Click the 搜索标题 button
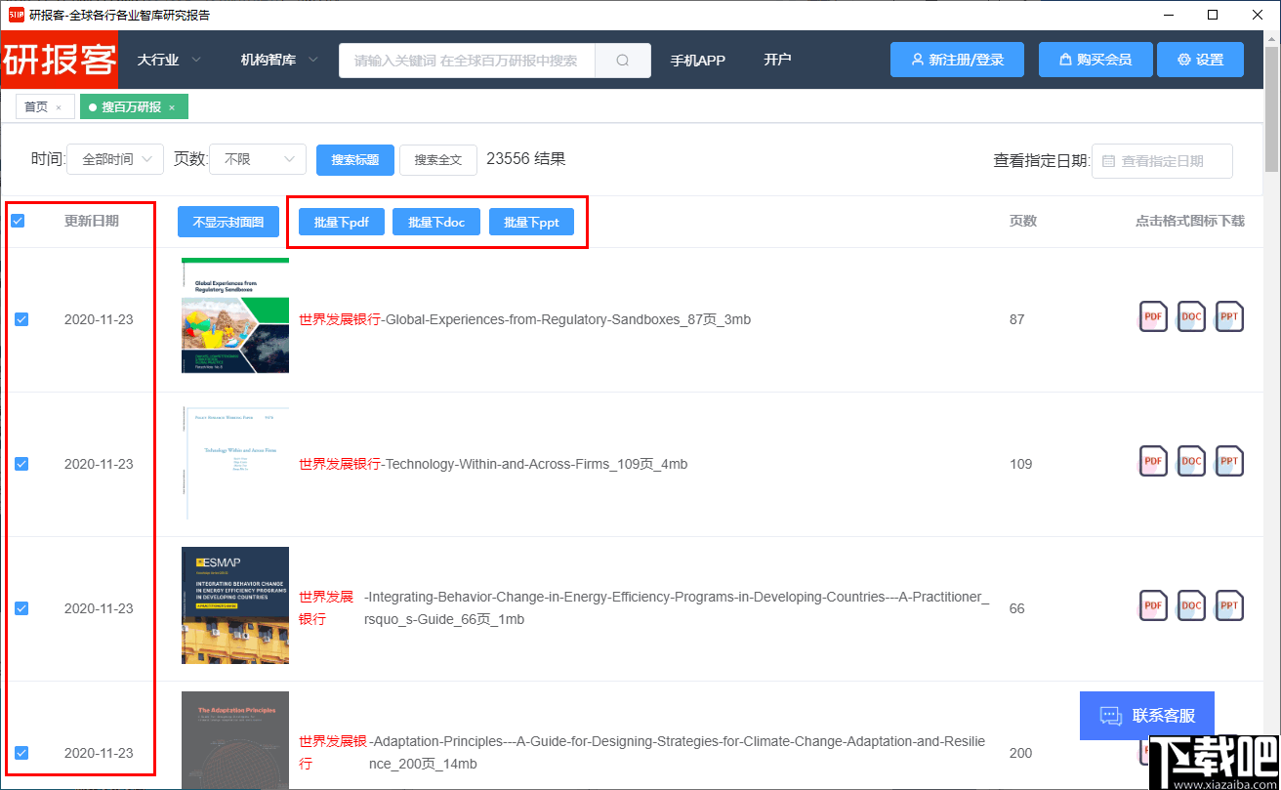This screenshot has width=1281, height=790. click(x=354, y=160)
